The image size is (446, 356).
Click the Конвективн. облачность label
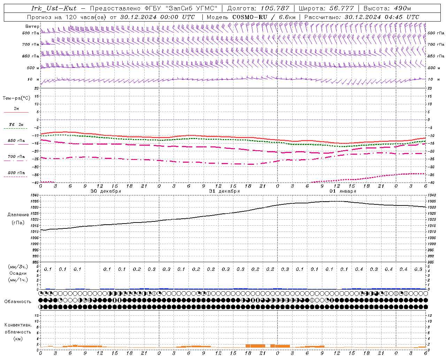18,329
